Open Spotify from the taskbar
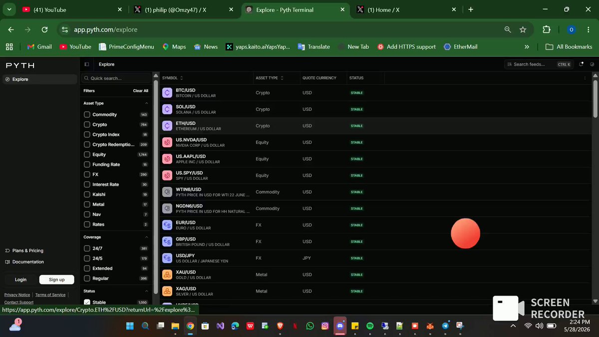This screenshot has height=337, width=599. point(370,326)
